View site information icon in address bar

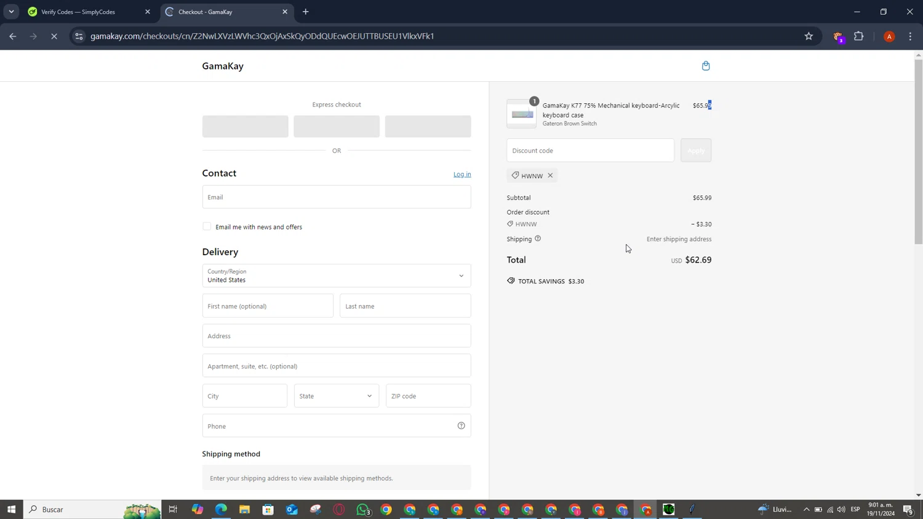point(79,36)
